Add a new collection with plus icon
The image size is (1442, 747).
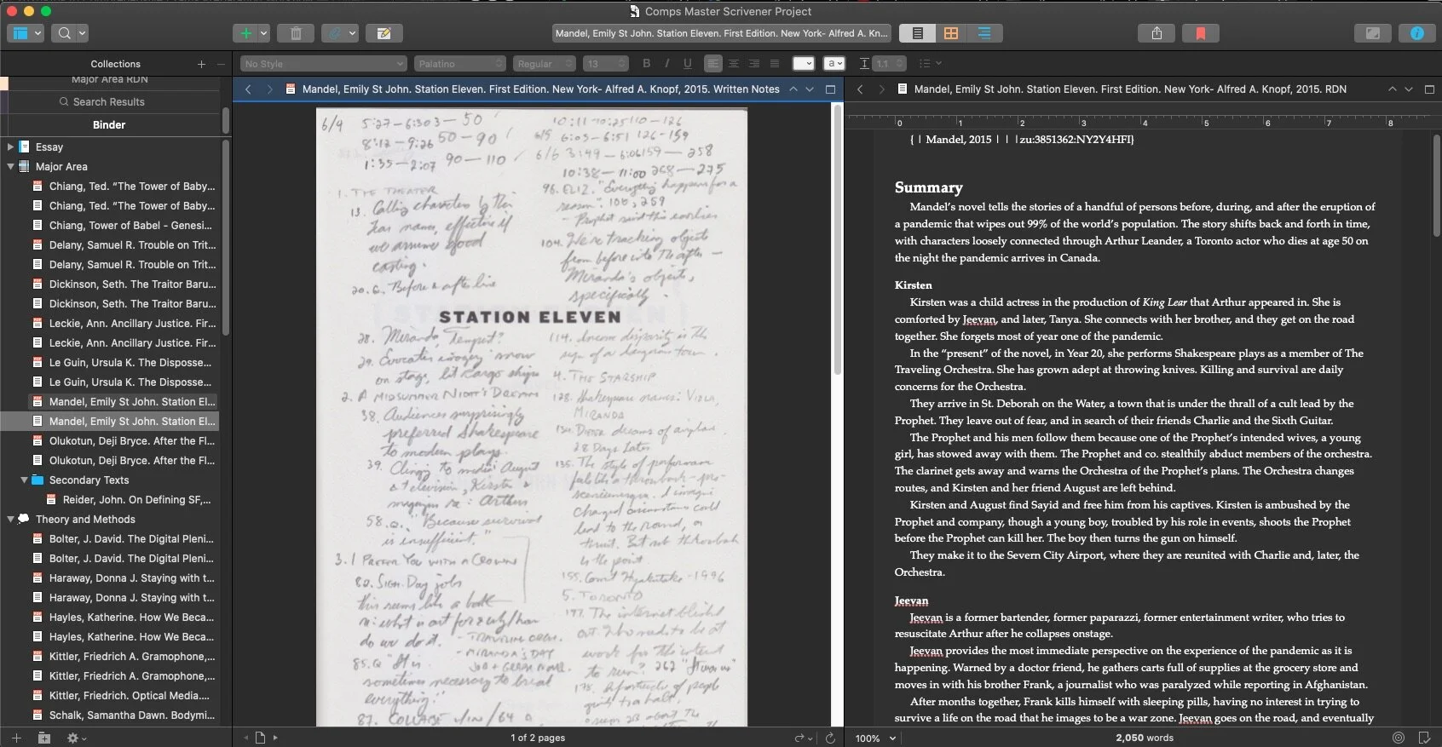201,64
